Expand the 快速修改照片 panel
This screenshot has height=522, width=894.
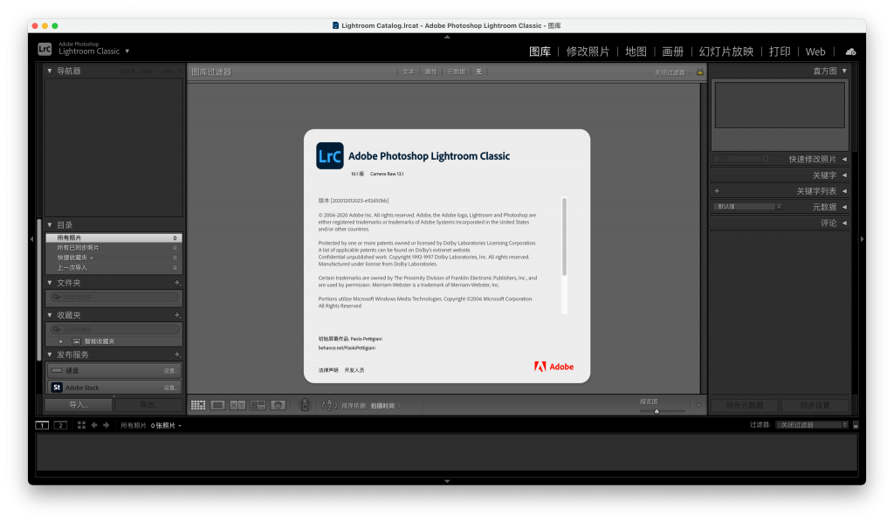click(844, 159)
